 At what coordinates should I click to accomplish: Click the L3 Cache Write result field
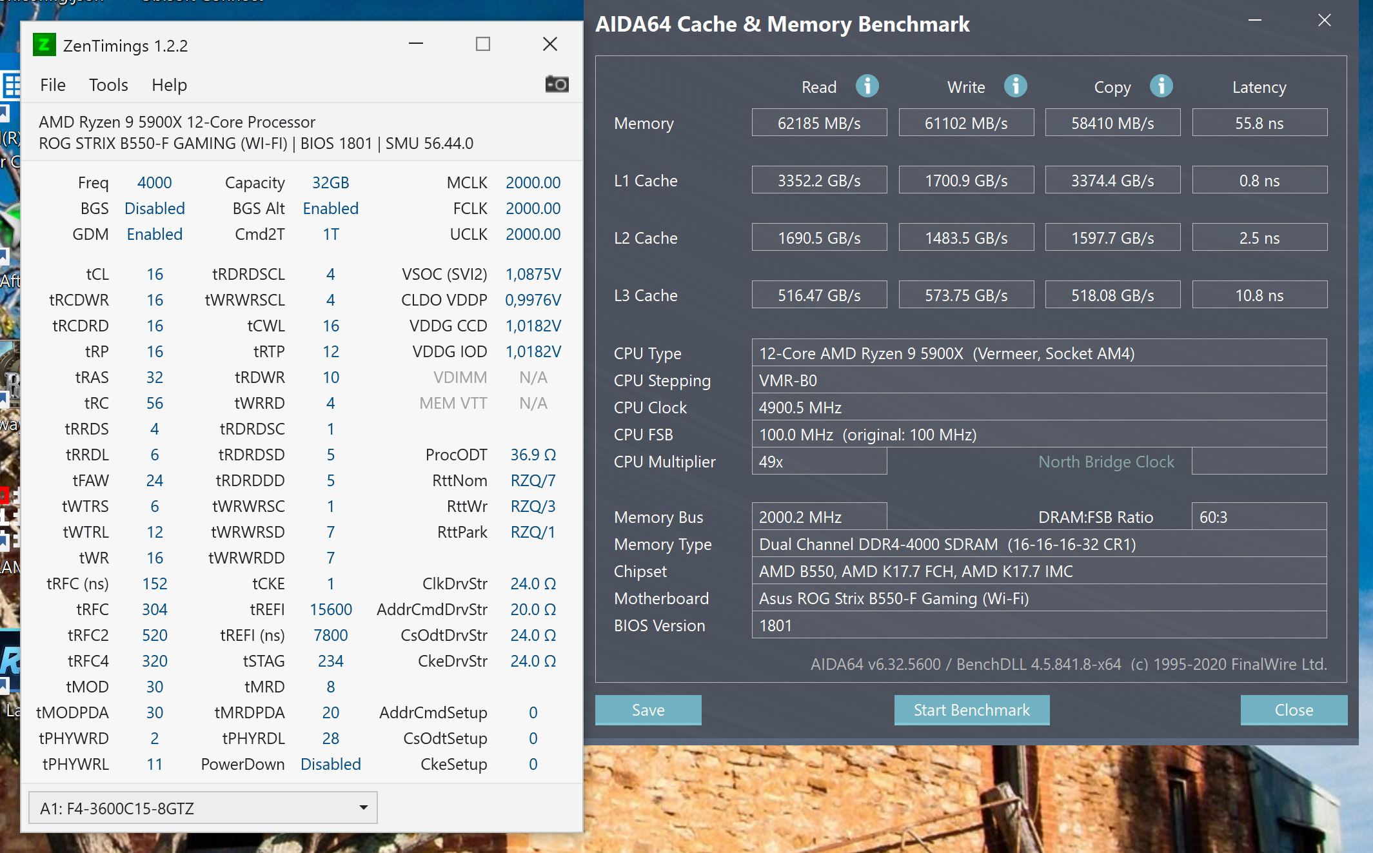965,295
